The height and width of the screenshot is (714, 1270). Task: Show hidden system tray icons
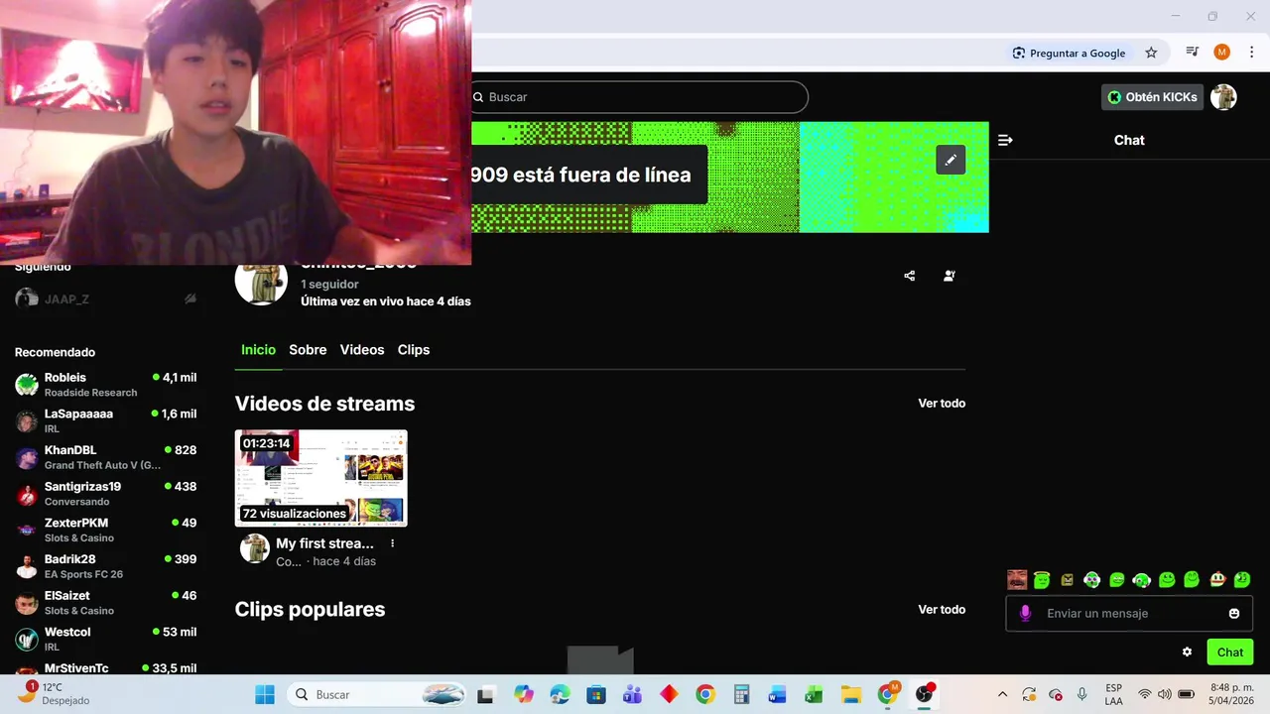[1002, 694]
